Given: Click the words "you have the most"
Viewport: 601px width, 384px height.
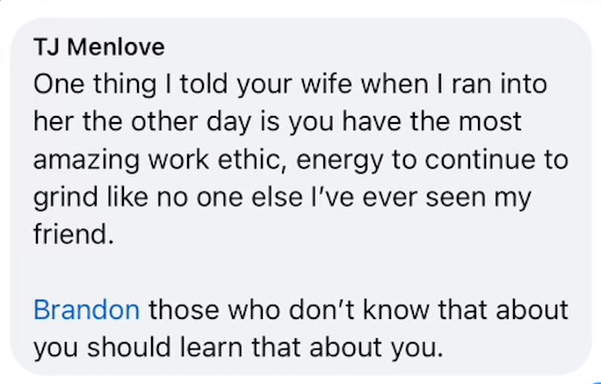Looking at the screenshot, I should (406, 121).
